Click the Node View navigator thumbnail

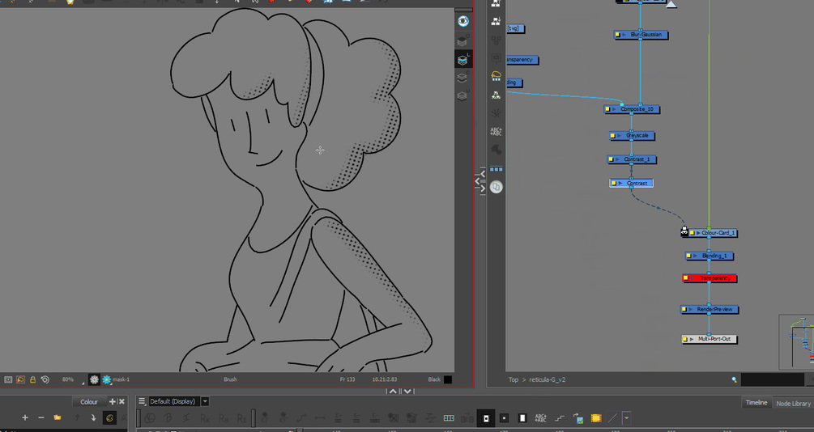coord(797,341)
